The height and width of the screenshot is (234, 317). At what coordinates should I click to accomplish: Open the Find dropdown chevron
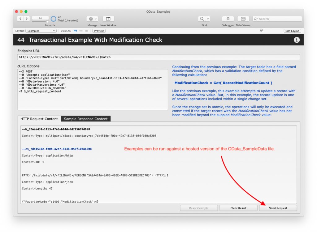[x=207, y=19]
